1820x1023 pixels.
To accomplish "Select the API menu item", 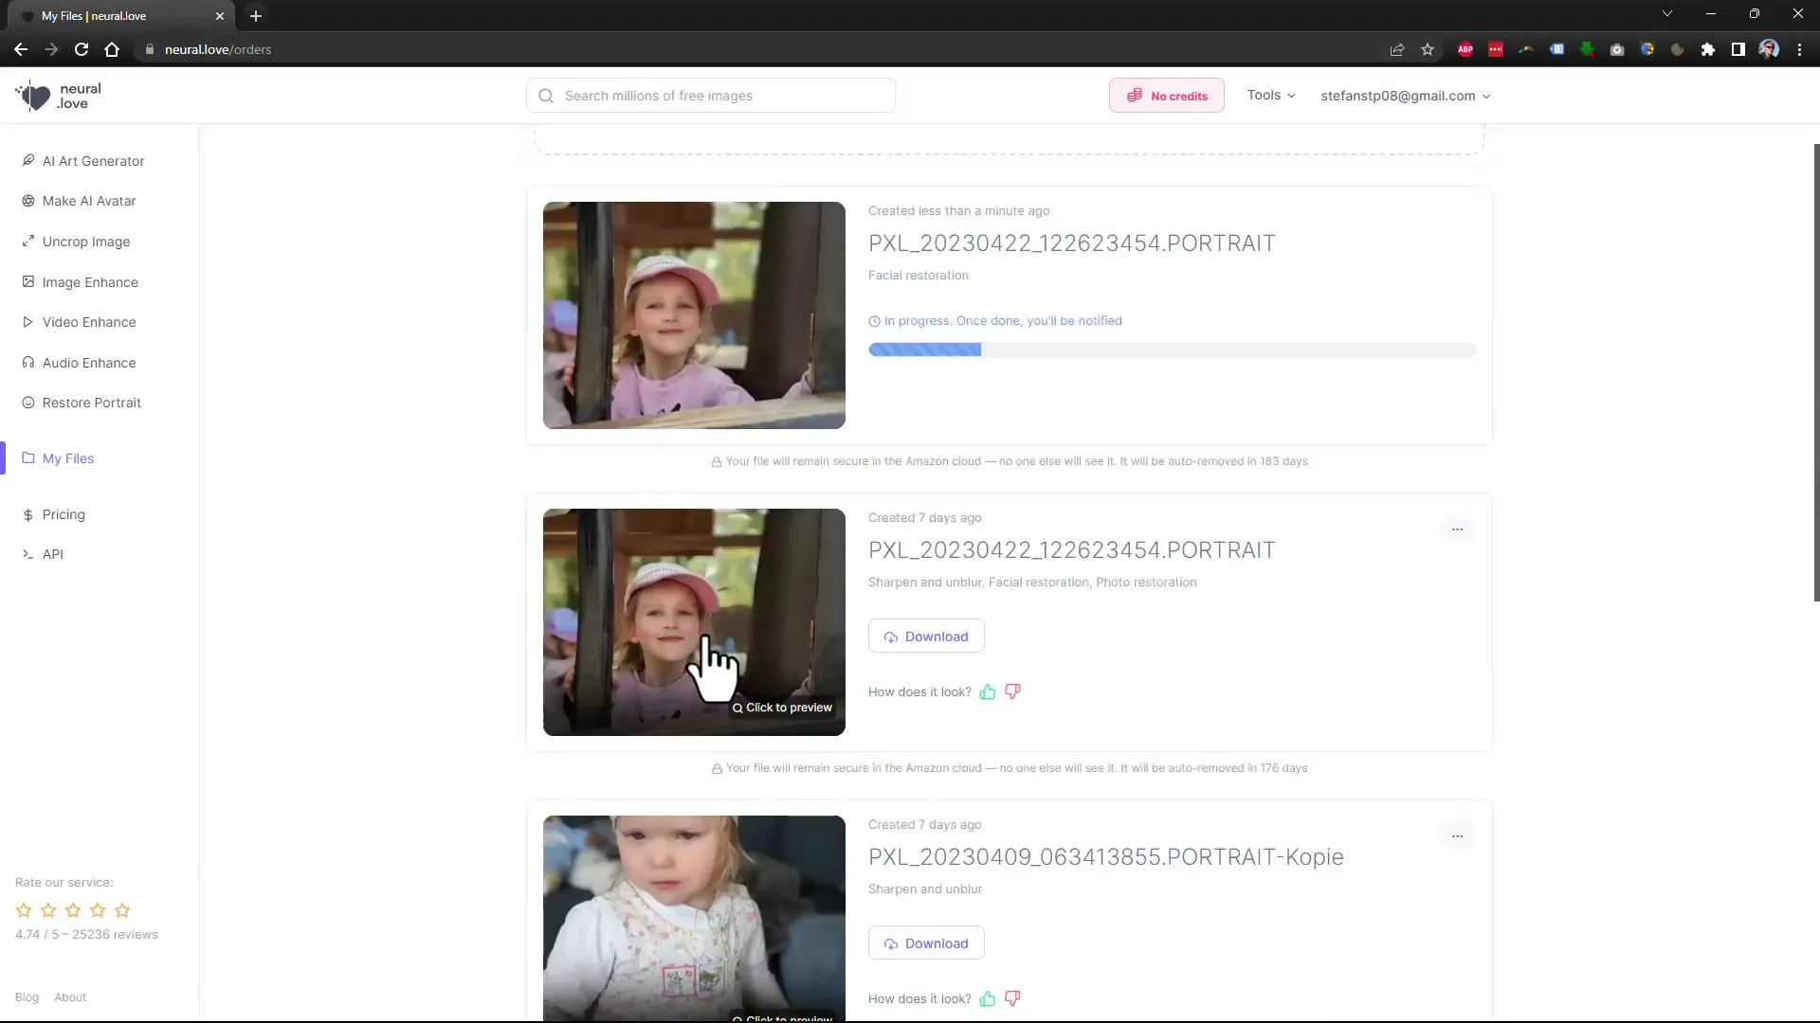I will [x=52, y=553].
